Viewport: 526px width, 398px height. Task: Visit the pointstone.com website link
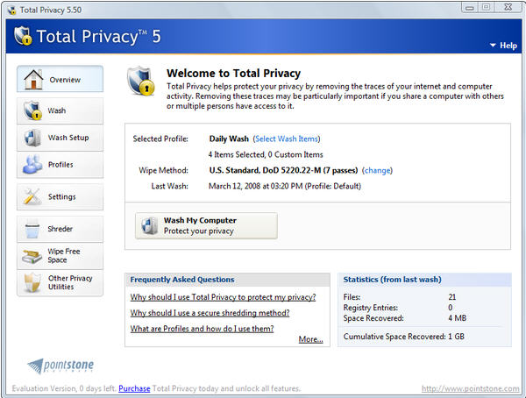pyautogui.click(x=470, y=388)
